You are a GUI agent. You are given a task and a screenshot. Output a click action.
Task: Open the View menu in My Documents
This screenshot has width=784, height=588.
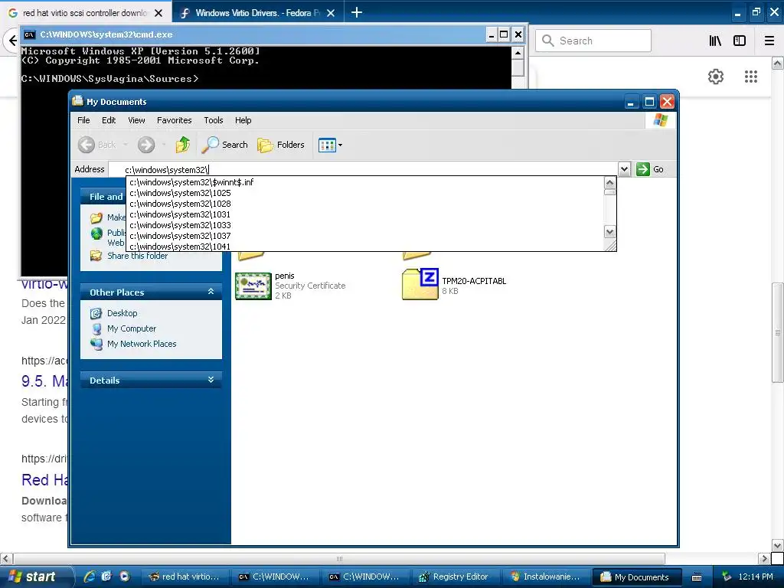pyautogui.click(x=136, y=120)
